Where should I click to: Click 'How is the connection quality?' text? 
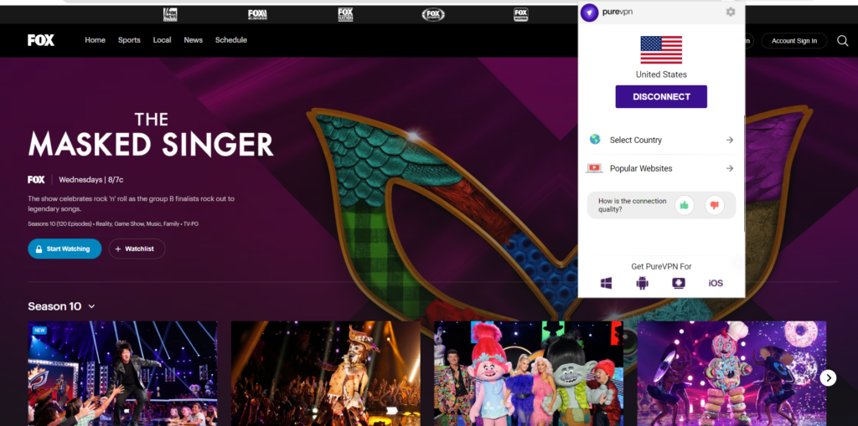point(633,205)
